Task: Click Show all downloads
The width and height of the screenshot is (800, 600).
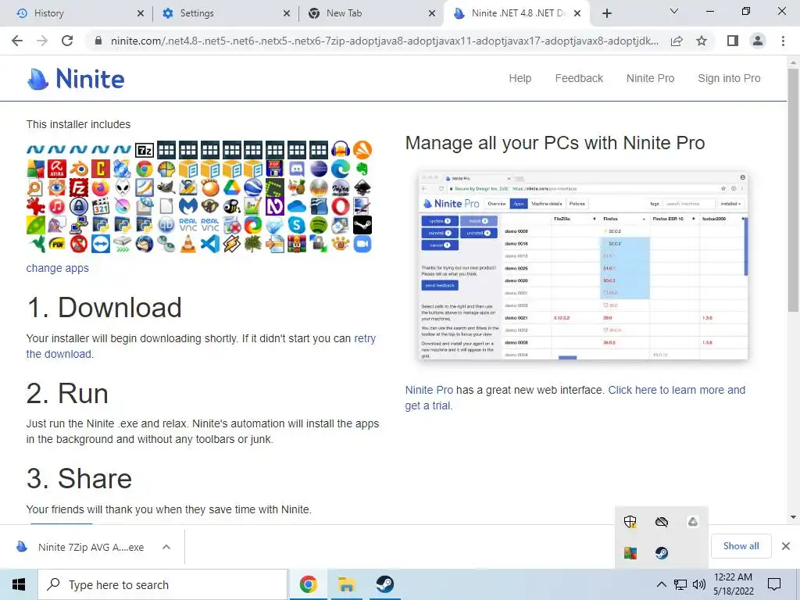Action: coord(741,546)
